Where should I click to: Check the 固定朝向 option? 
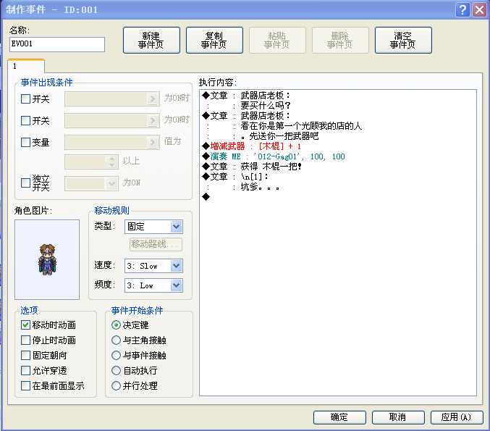tap(25, 356)
